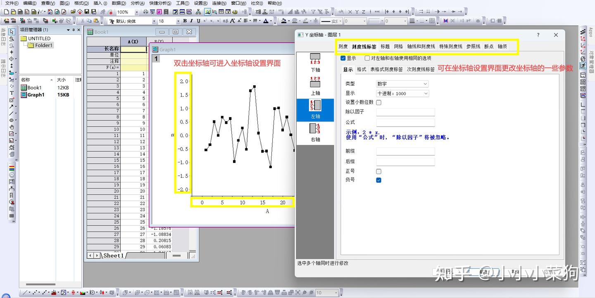595x298 pixels.
Task: Select the pointer selection tool
Action: pos(12,31)
